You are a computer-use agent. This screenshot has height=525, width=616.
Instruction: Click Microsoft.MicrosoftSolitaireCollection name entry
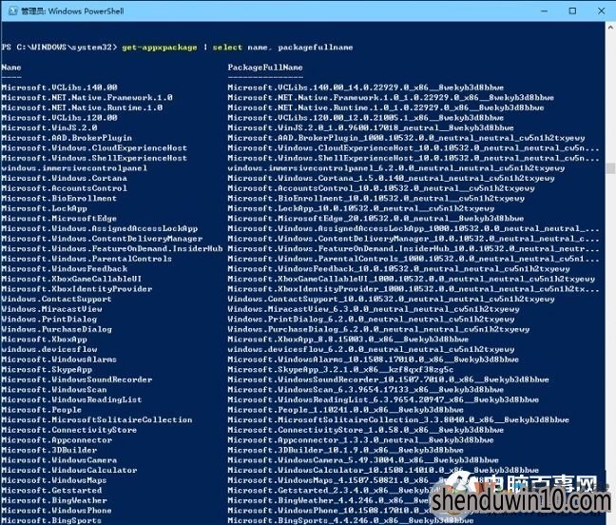tap(97, 419)
